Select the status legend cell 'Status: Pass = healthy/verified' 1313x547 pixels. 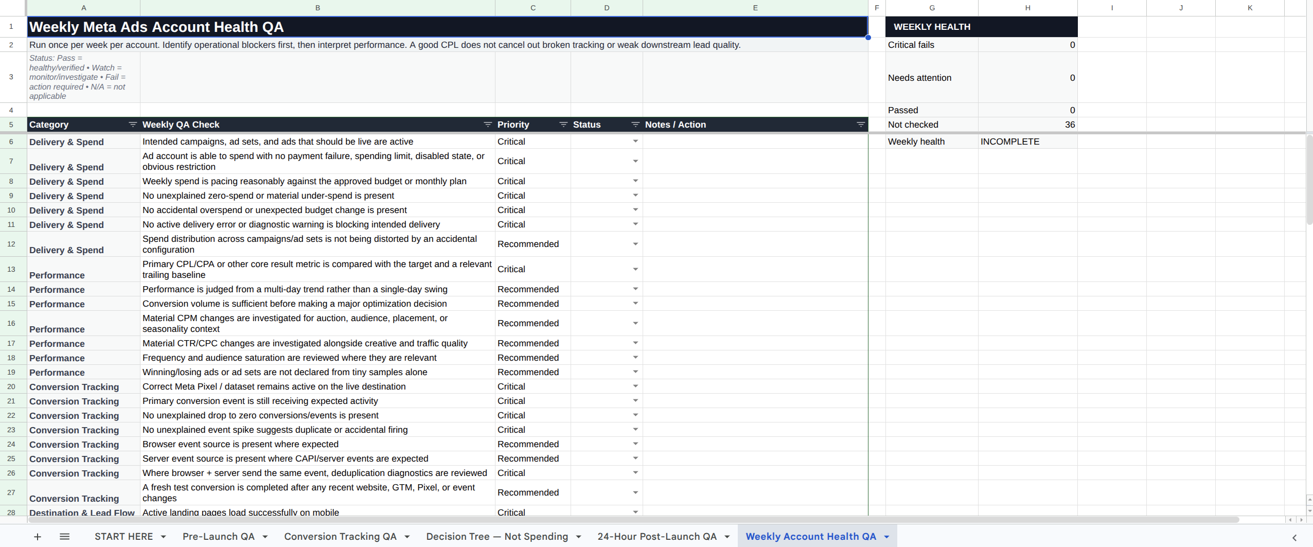(83, 77)
